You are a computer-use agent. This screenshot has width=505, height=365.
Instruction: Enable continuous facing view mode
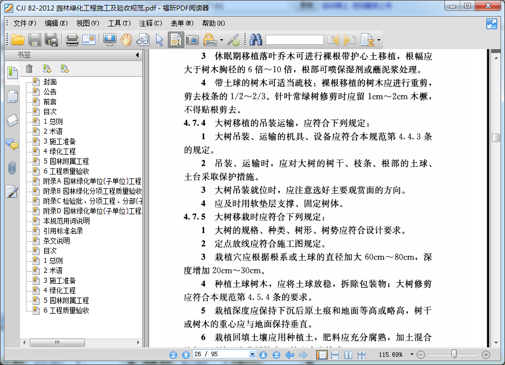tap(362, 355)
